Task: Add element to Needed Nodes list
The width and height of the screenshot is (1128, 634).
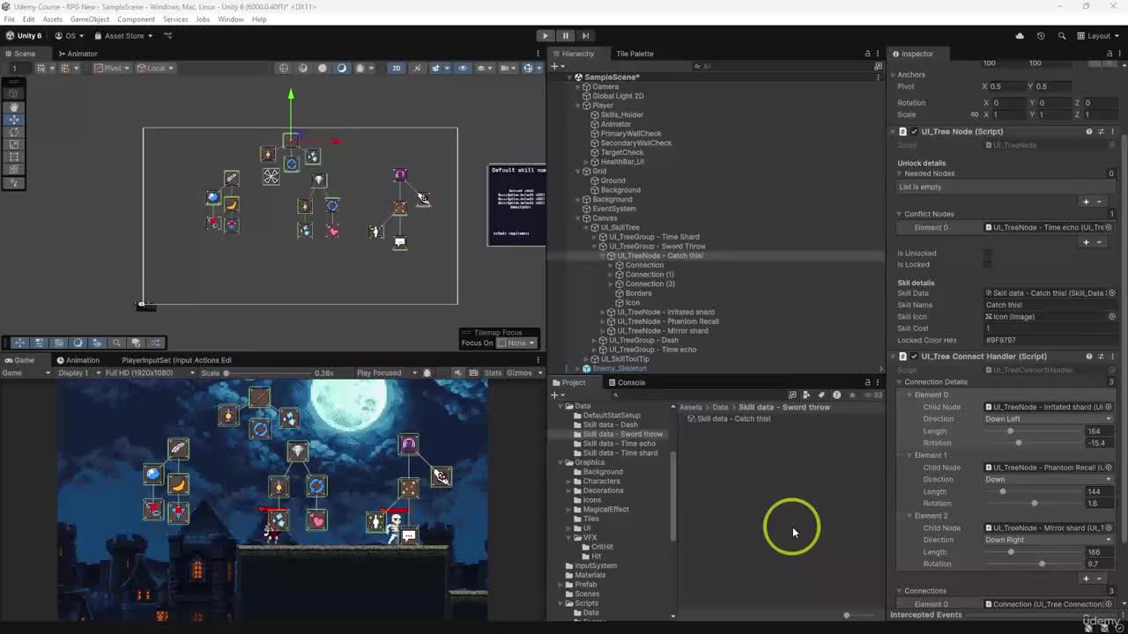Action: (1086, 202)
